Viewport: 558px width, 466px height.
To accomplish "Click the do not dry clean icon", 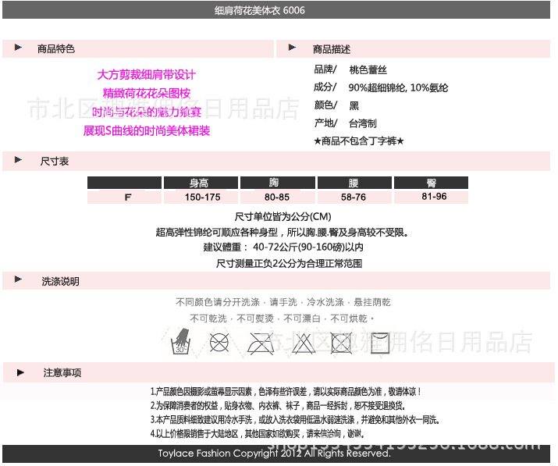I will click(x=220, y=341).
